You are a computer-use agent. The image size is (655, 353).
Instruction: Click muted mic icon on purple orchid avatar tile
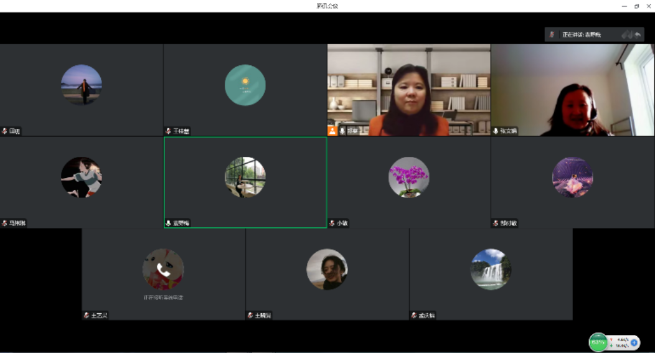tap(332, 223)
